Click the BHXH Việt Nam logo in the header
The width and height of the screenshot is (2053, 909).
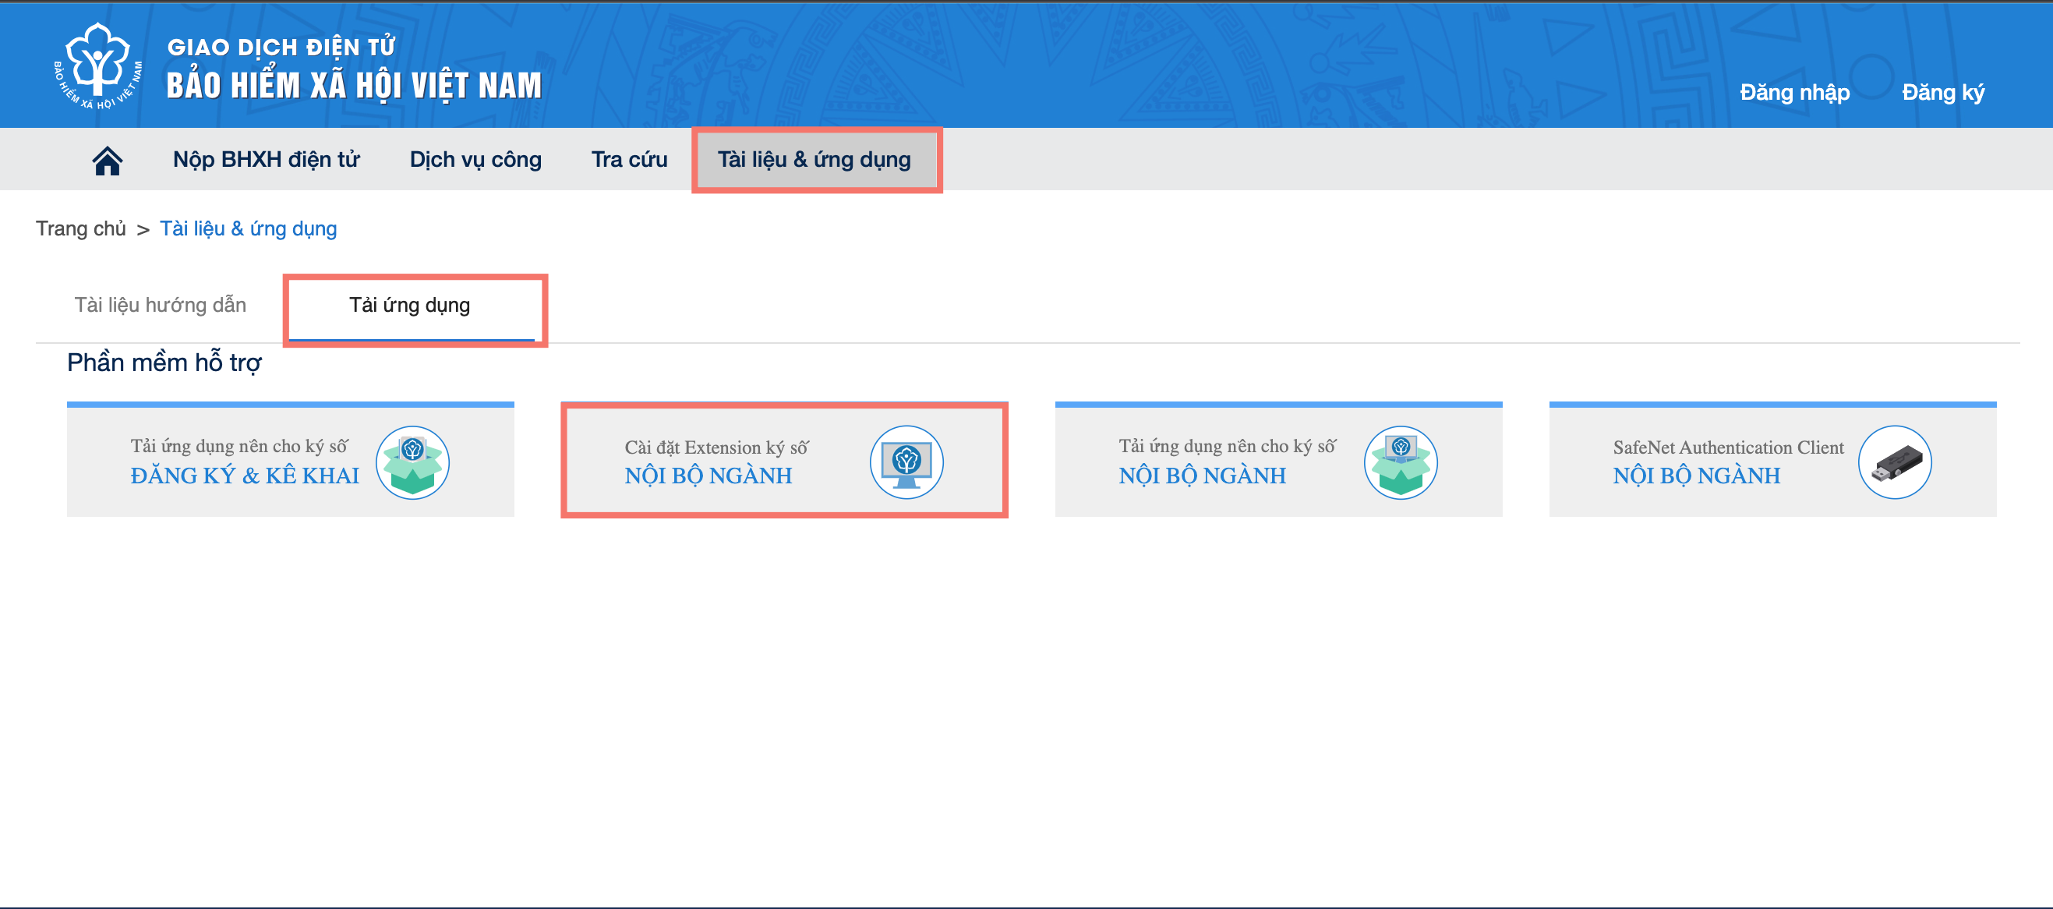[97, 64]
